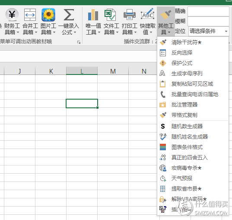Select 复制粘贴可见区域 menu entry
232x220 pixels.
193,84
